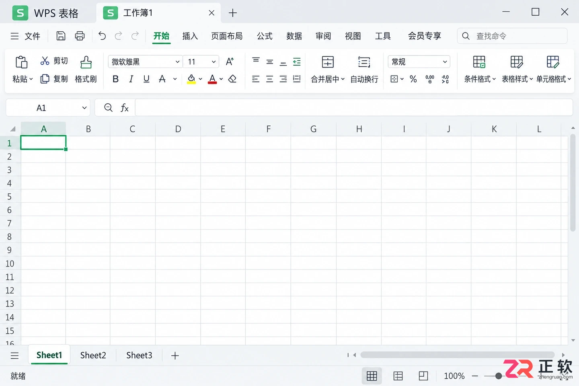579x386 pixels.
Task: Apply yellow fill color to cell
Action: pos(191,79)
